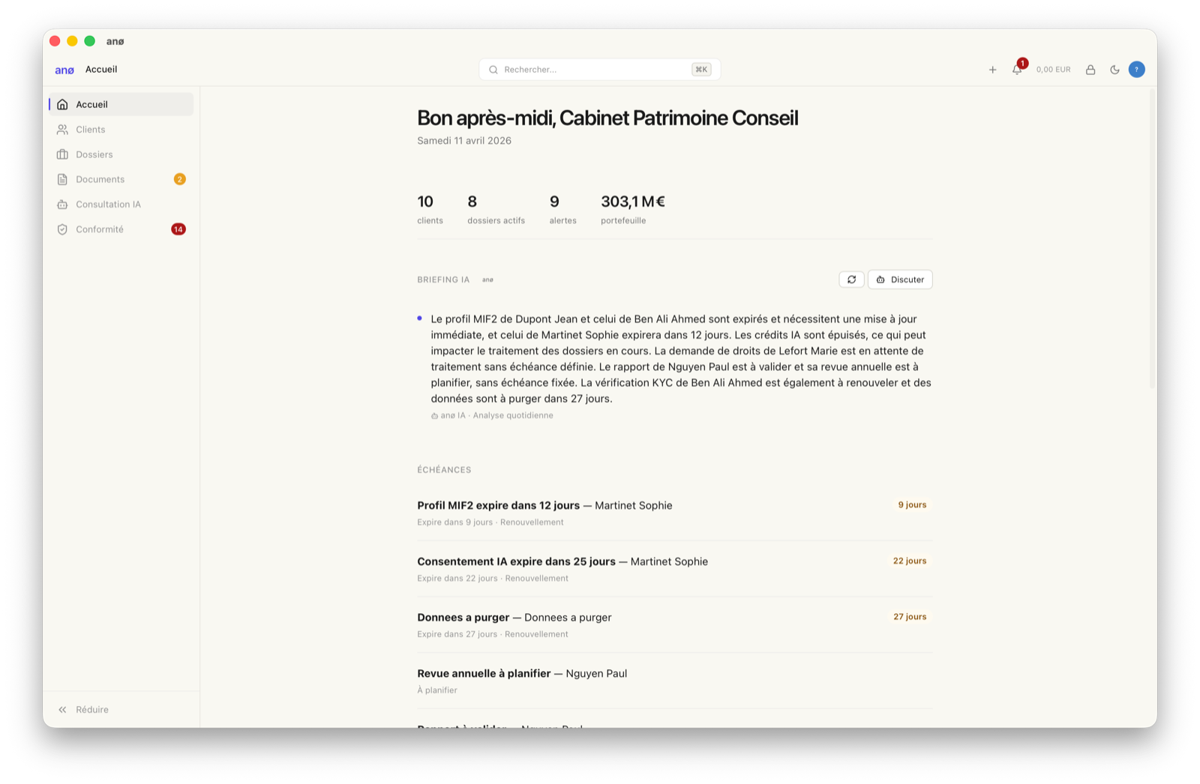Open the user profile avatar
The image size is (1200, 784).
[x=1136, y=70]
